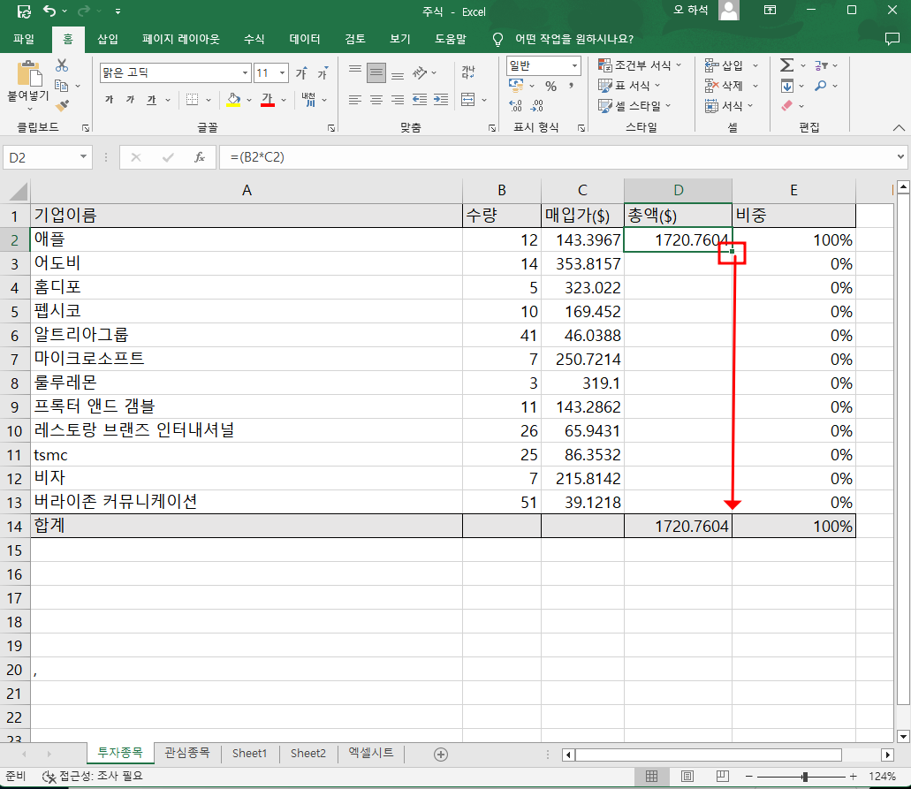Switch to Page Layout view
The height and width of the screenshot is (789, 911).
[687, 777]
